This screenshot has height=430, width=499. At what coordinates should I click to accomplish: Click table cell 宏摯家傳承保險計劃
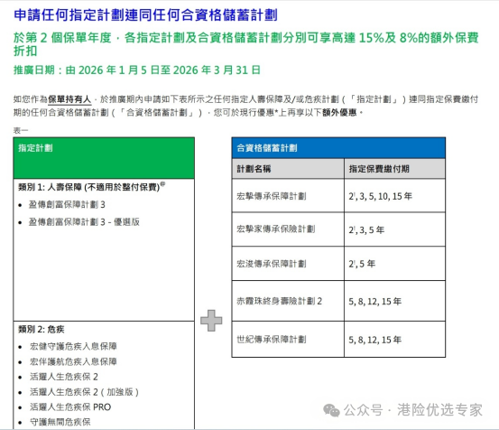point(288,229)
